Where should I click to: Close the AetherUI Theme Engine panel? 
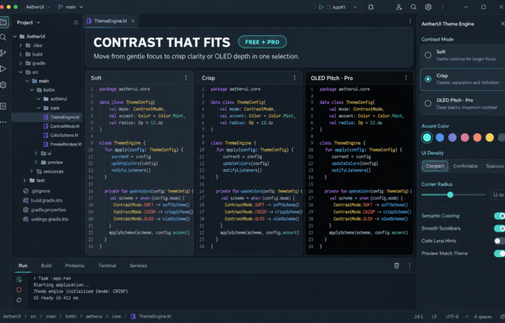click(x=502, y=24)
